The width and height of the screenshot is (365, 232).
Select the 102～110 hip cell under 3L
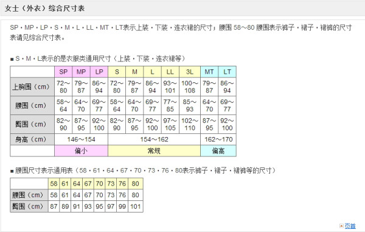pos(190,124)
